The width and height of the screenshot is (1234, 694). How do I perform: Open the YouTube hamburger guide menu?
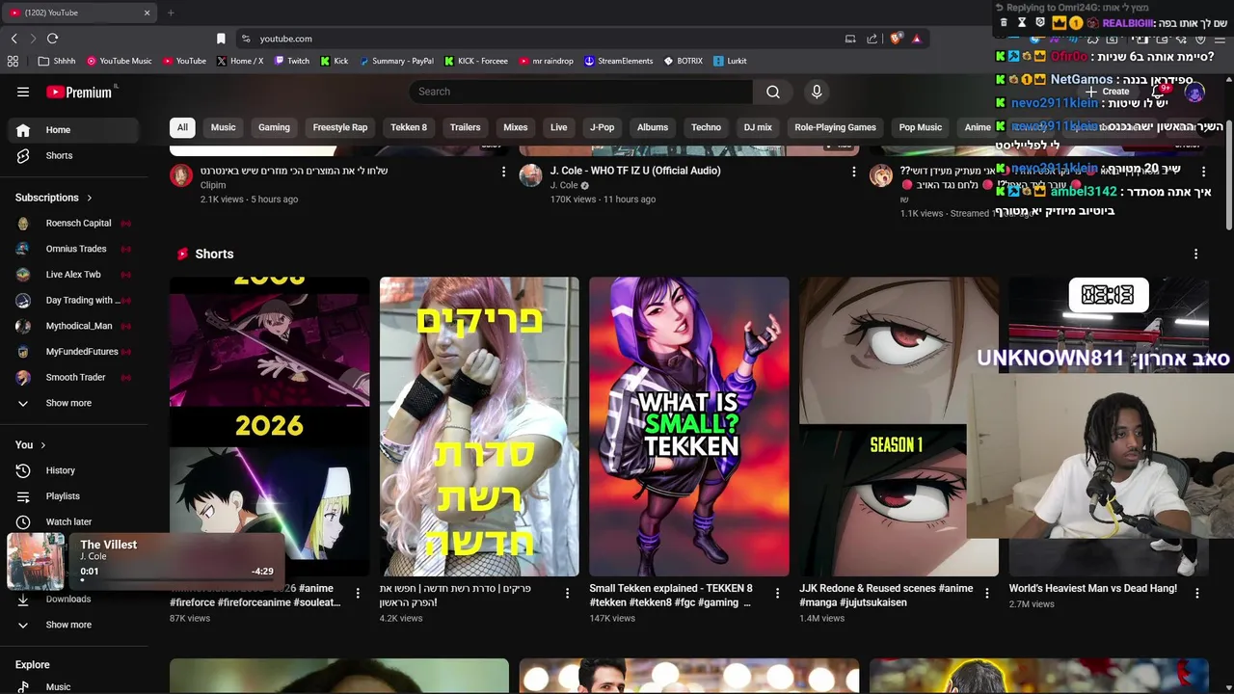tap(23, 92)
